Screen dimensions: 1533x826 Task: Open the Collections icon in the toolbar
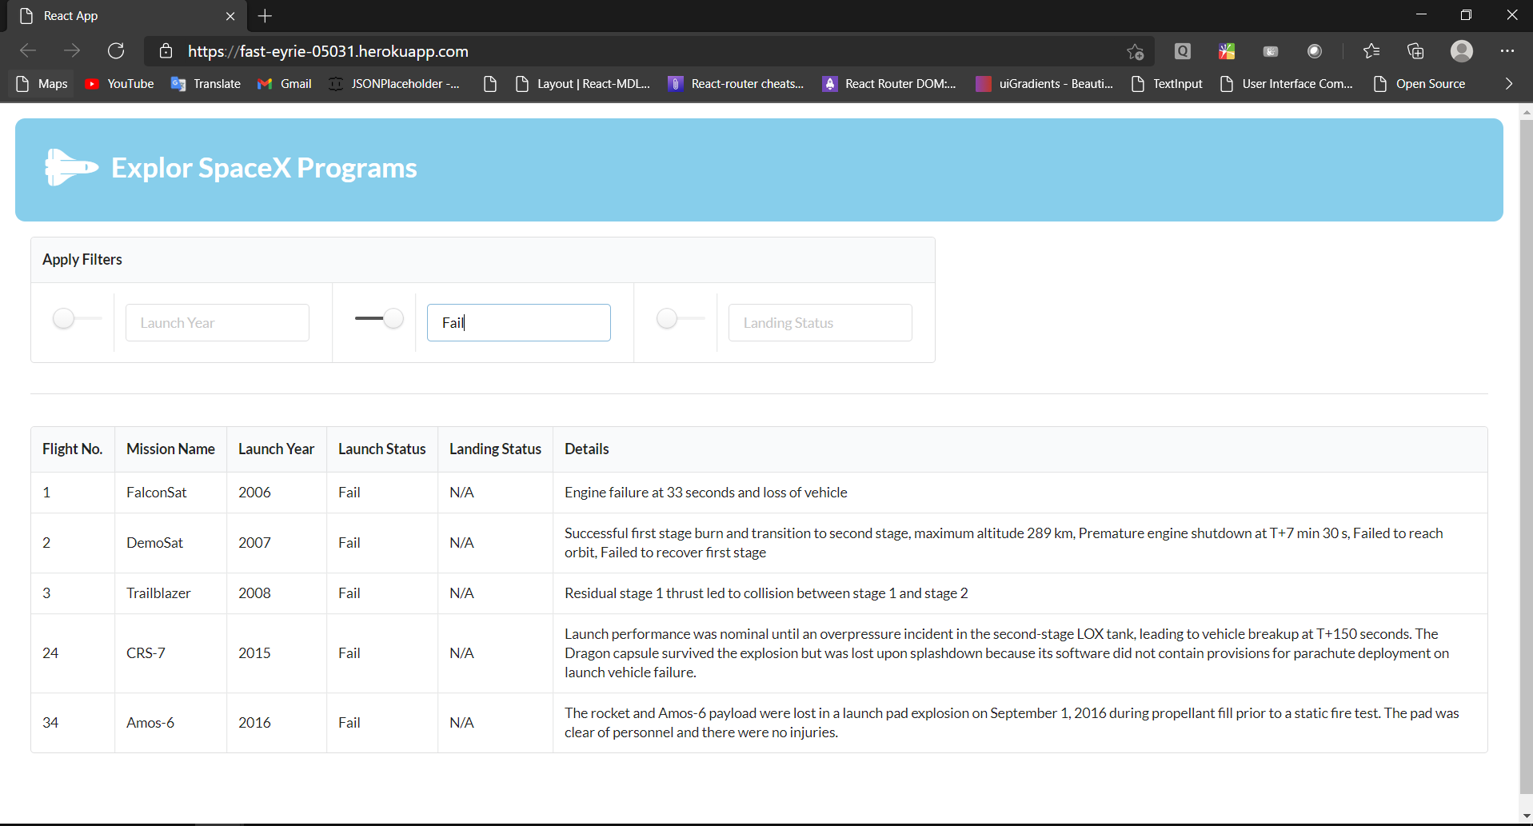(x=1415, y=50)
